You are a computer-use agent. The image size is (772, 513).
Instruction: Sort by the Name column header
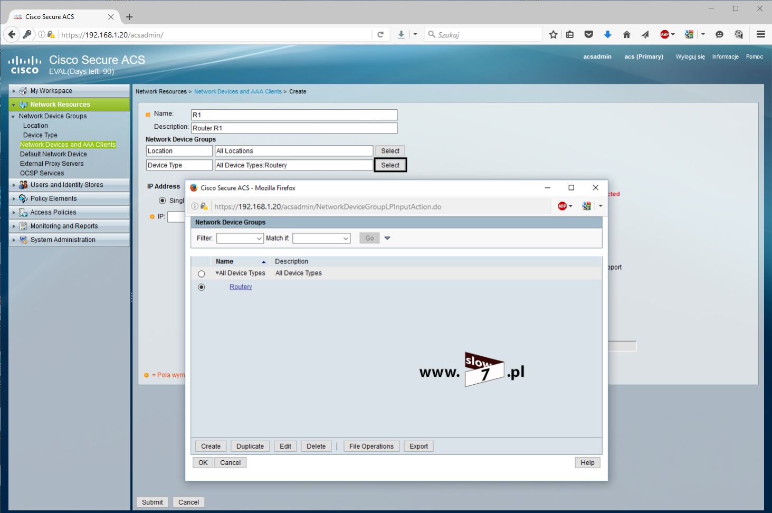click(x=240, y=261)
